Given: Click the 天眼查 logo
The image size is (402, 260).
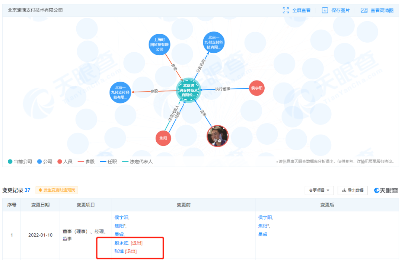Looking at the screenshot, I should click(x=386, y=190).
